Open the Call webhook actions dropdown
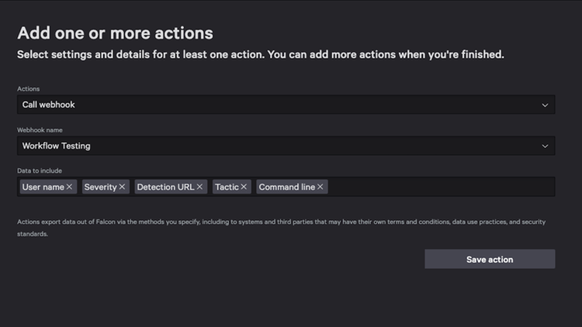The height and width of the screenshot is (327, 582). click(x=279, y=105)
